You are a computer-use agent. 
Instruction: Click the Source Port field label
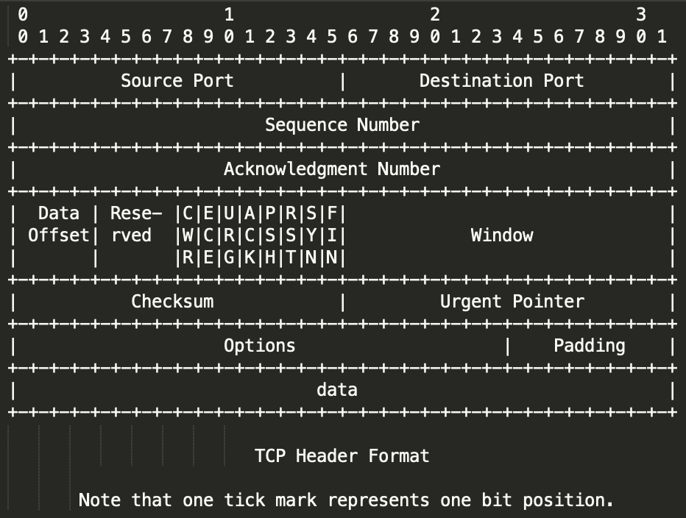pyautogui.click(x=177, y=81)
